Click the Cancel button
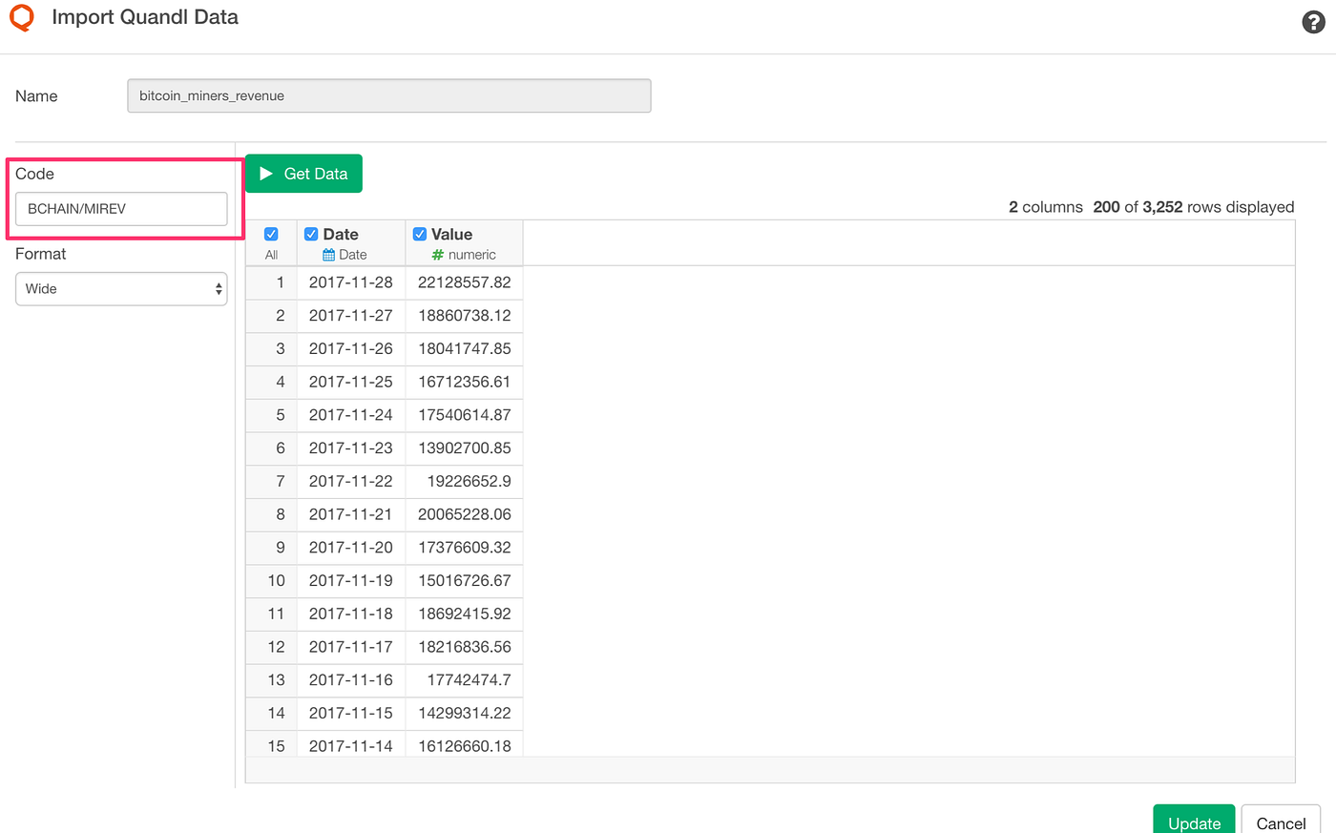Image resolution: width=1336 pixels, height=833 pixels. click(x=1281, y=823)
